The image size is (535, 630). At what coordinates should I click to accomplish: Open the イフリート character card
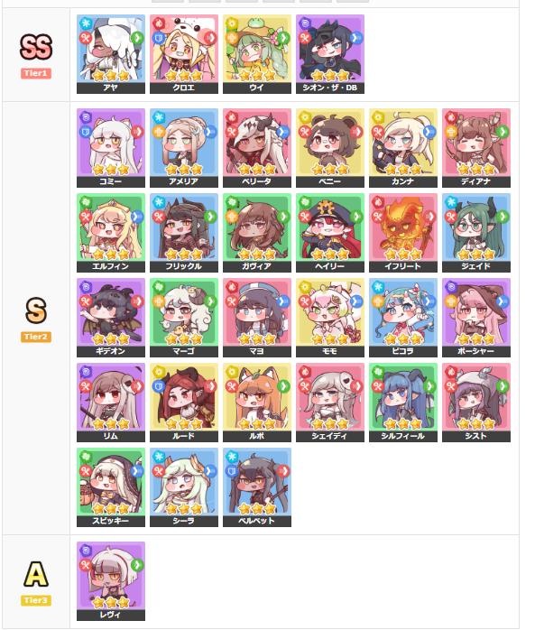click(403, 233)
